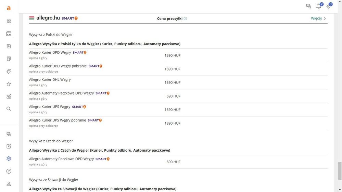Click the Allegro logo in sidebar

click(9, 8)
